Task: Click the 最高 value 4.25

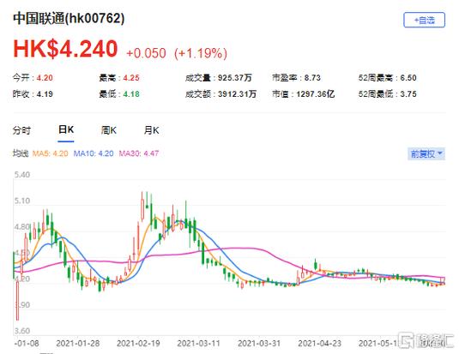Action: pos(131,78)
